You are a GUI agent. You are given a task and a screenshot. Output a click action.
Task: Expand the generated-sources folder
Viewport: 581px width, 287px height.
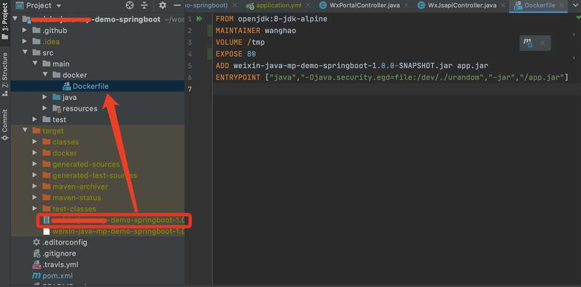pos(35,164)
